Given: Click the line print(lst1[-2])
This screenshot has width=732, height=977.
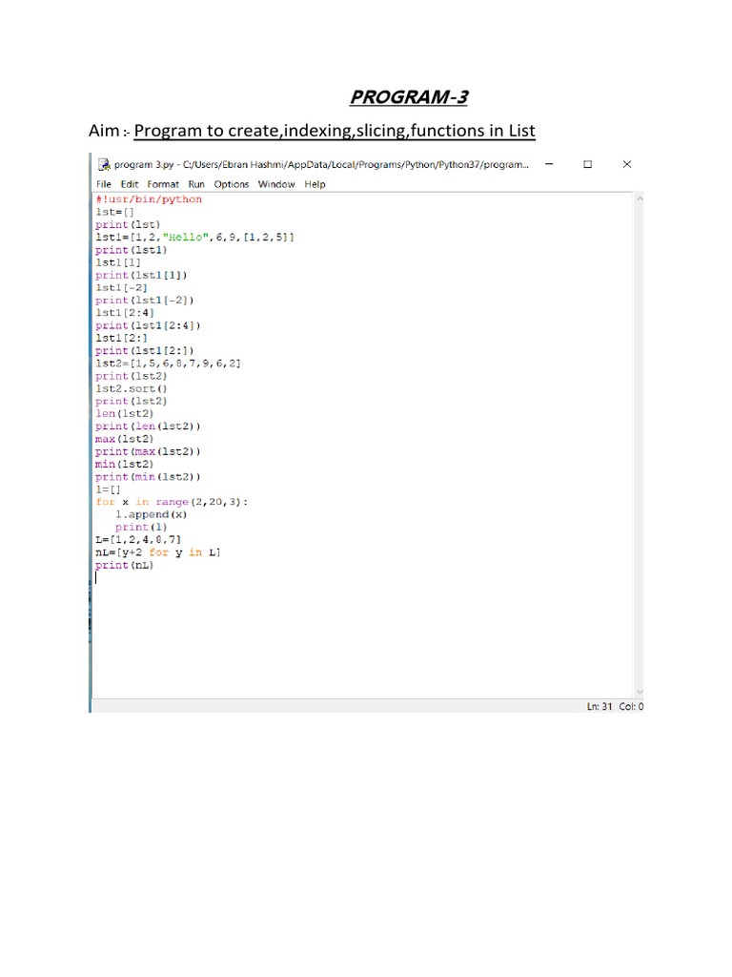Looking at the screenshot, I should 145,301.
